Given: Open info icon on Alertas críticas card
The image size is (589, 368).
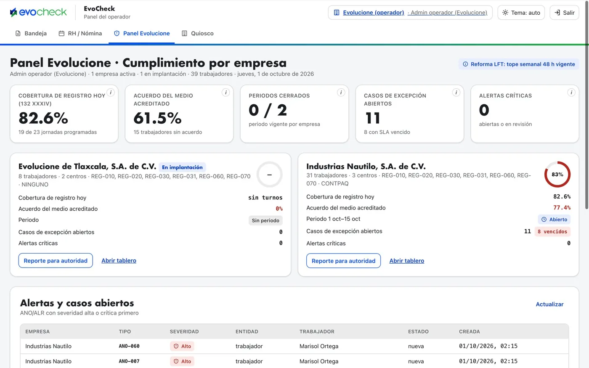Looking at the screenshot, I should pos(571,93).
